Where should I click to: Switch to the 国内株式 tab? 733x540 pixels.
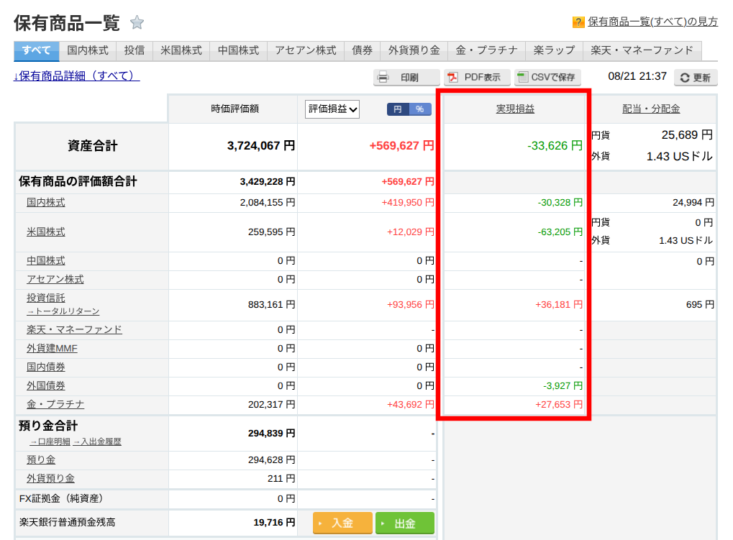pos(88,50)
